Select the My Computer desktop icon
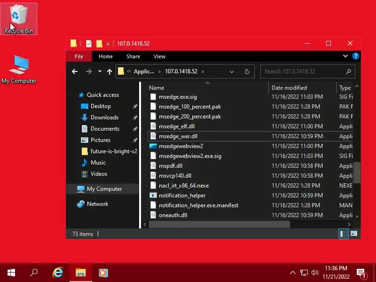376x282 pixels. point(19,69)
